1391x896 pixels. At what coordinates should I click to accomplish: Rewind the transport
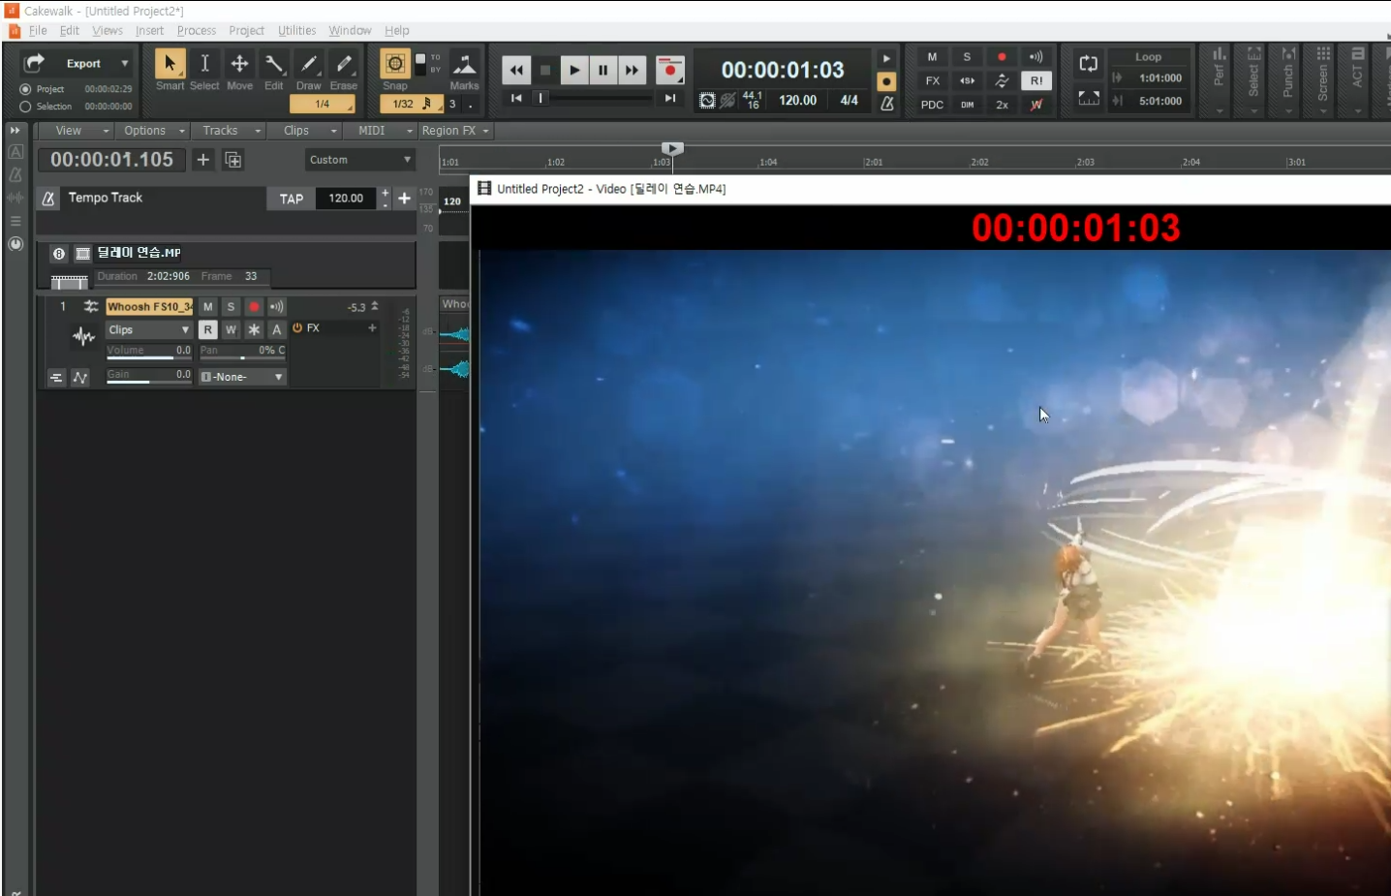tap(516, 70)
